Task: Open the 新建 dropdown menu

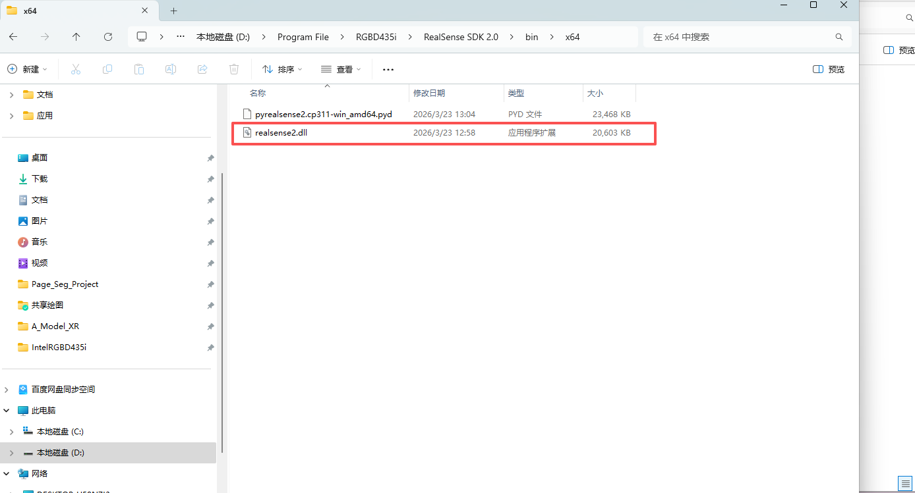Action: click(27, 69)
